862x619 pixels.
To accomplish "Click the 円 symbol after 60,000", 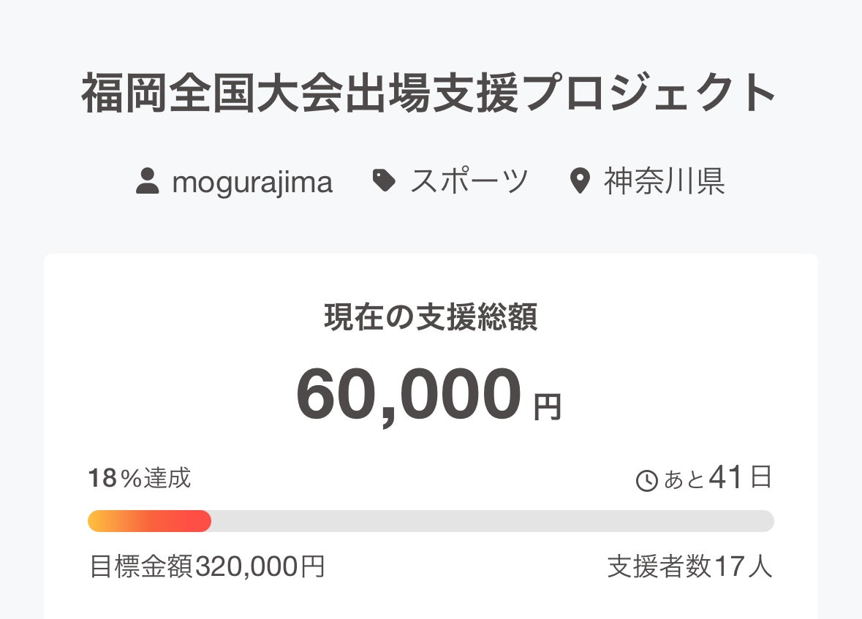I will (x=547, y=408).
